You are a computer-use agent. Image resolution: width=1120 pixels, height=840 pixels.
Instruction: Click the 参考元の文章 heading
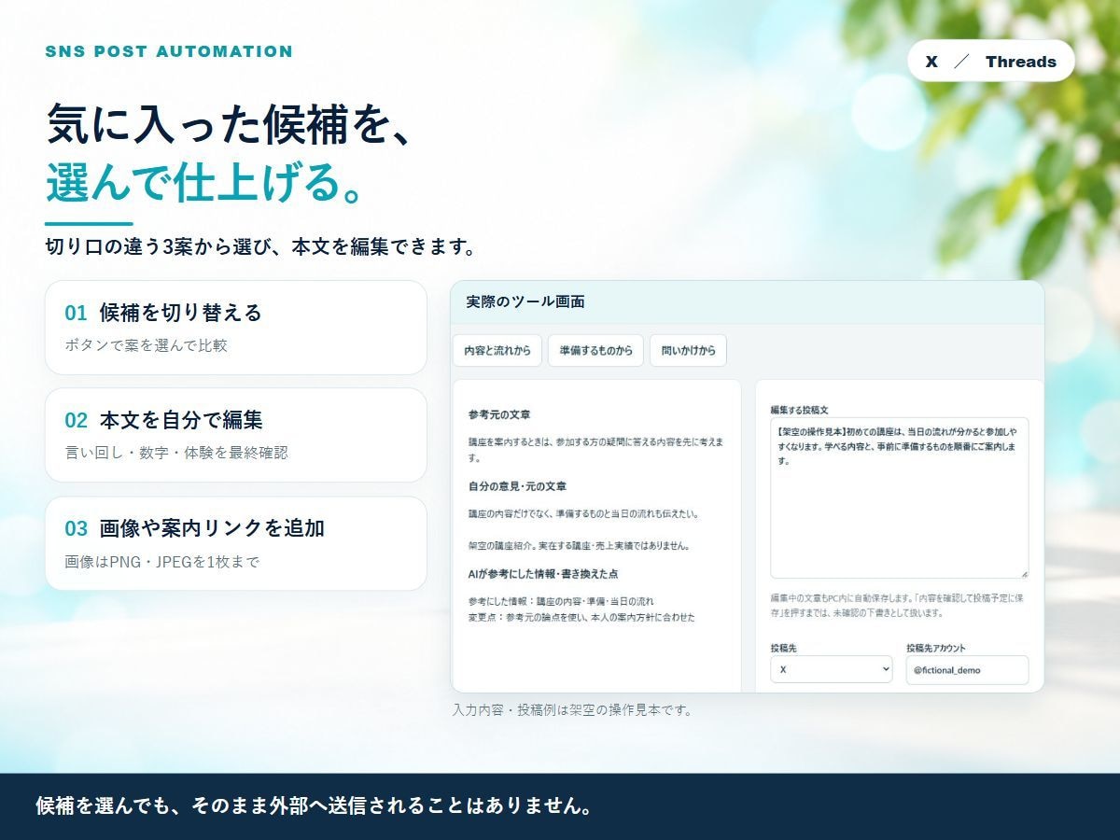pos(499,414)
